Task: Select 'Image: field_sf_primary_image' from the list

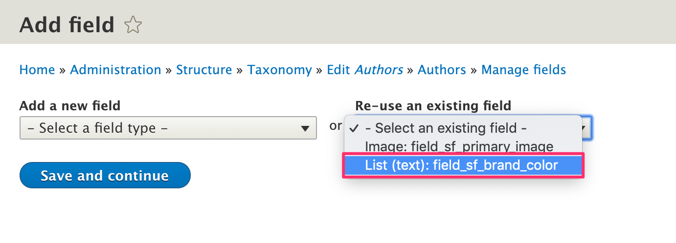Action: [459, 146]
